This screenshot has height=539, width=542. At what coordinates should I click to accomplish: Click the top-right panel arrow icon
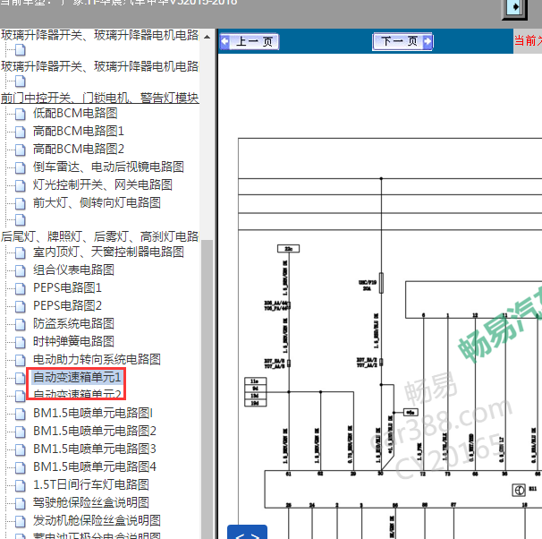[x=514, y=8]
